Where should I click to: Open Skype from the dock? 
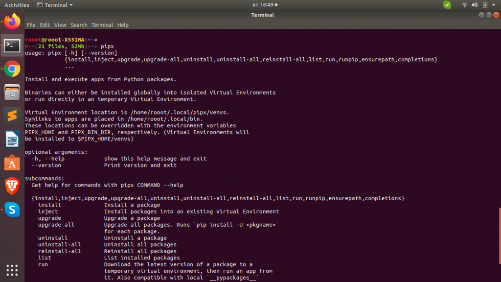tap(12, 210)
